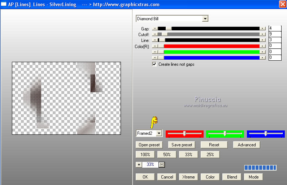Click the red color value field
Viewport: 287px width, 185px height.
click(x=275, y=46)
